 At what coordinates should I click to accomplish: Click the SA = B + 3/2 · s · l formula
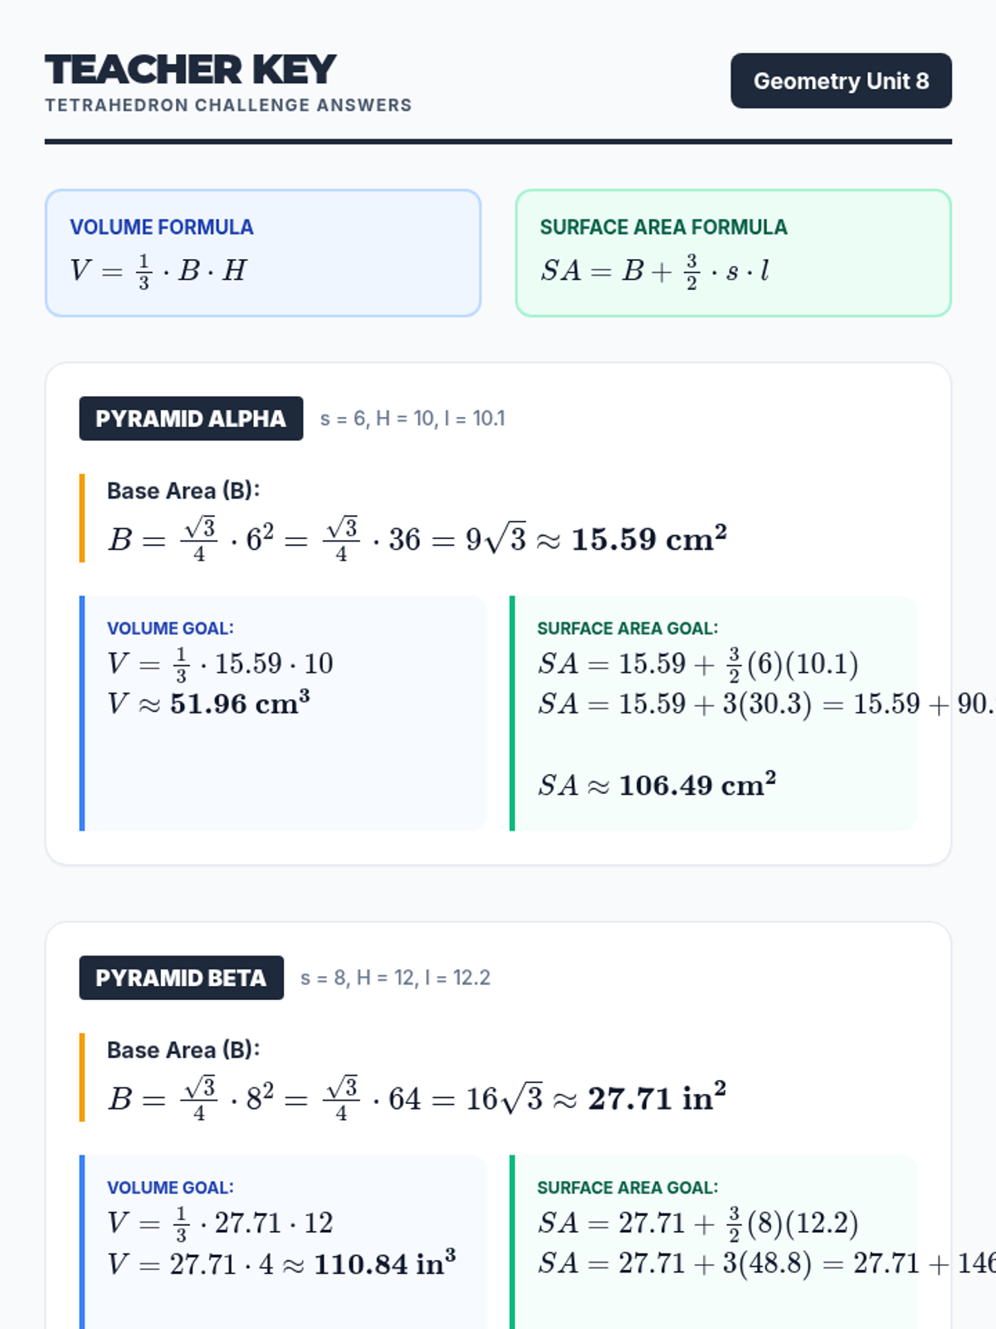655,271
